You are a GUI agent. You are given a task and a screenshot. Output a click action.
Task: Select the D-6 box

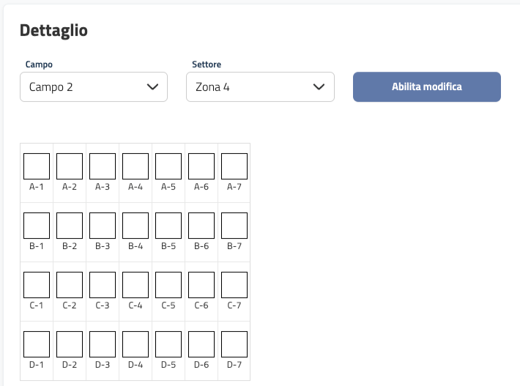point(201,344)
